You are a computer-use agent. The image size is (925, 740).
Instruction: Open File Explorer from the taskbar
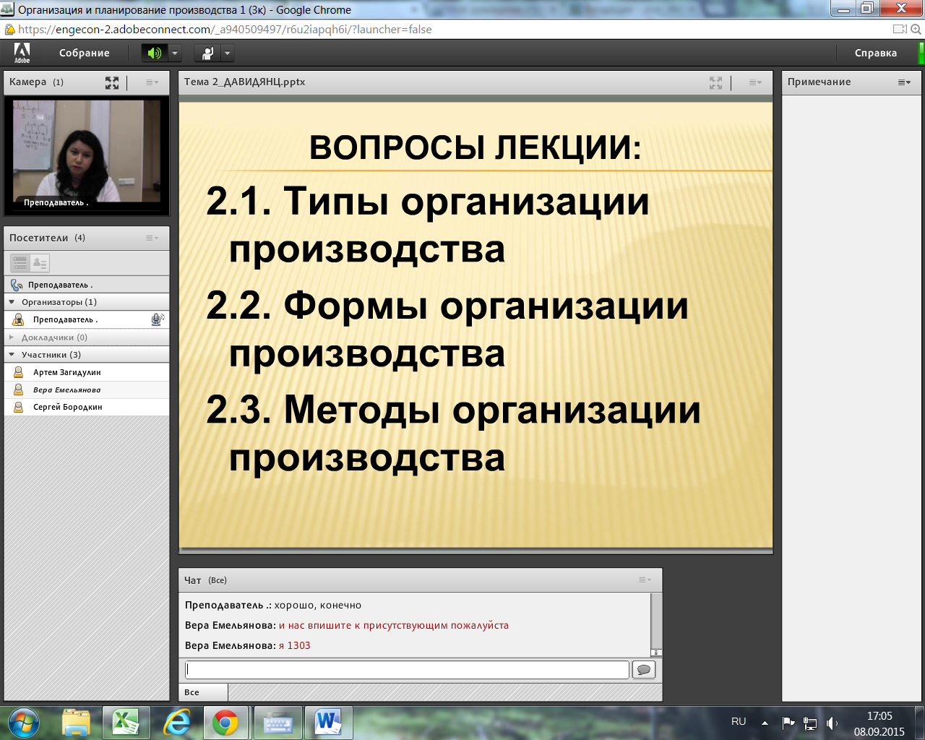tap(76, 723)
